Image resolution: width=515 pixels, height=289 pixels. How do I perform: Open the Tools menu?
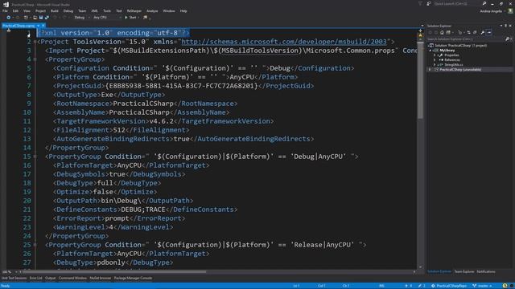107,10
